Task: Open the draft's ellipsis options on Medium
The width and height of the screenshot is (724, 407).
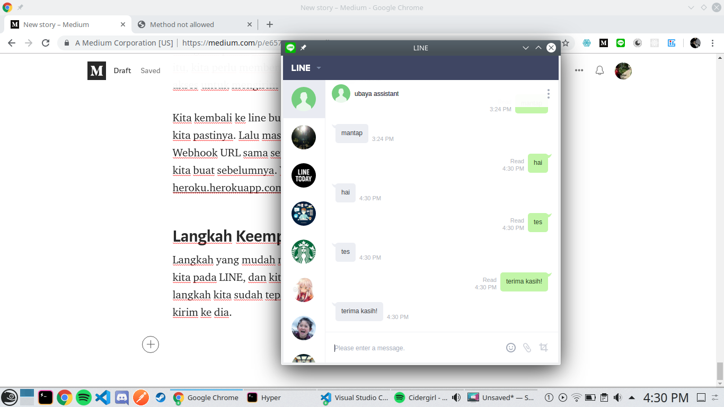Action: pos(579,70)
